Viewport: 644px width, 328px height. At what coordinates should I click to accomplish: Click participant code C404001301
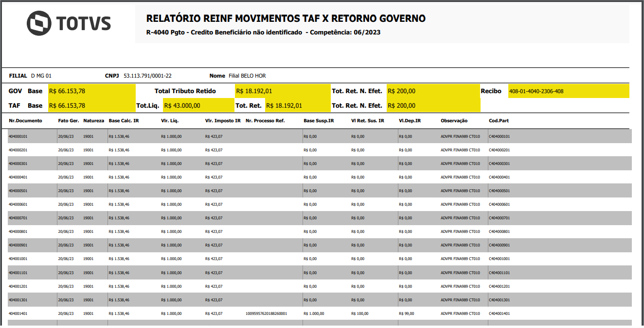point(500,300)
